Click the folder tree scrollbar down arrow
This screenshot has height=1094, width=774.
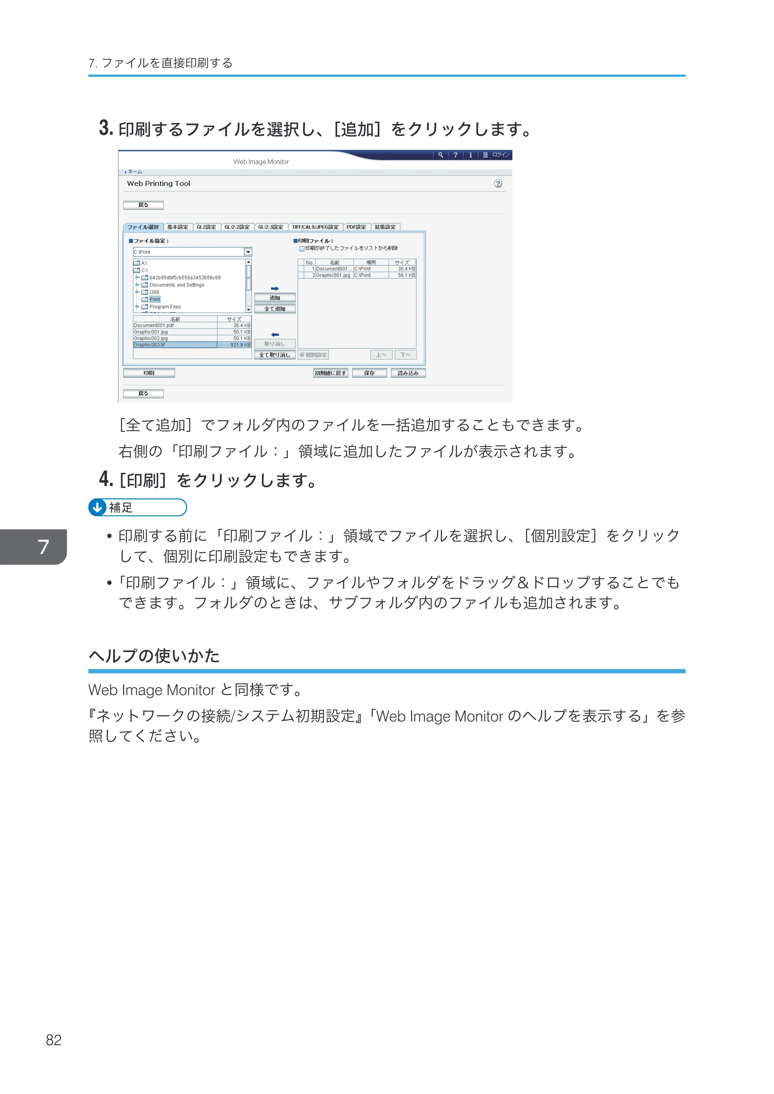point(248,309)
